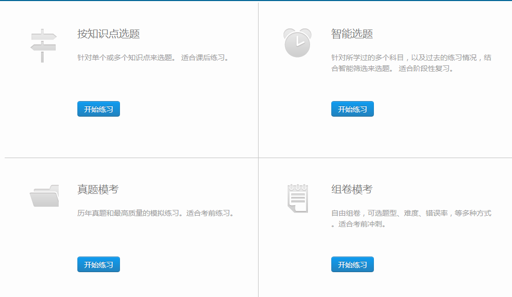
Task: Open the 智能选题 title
Action: click(352, 34)
